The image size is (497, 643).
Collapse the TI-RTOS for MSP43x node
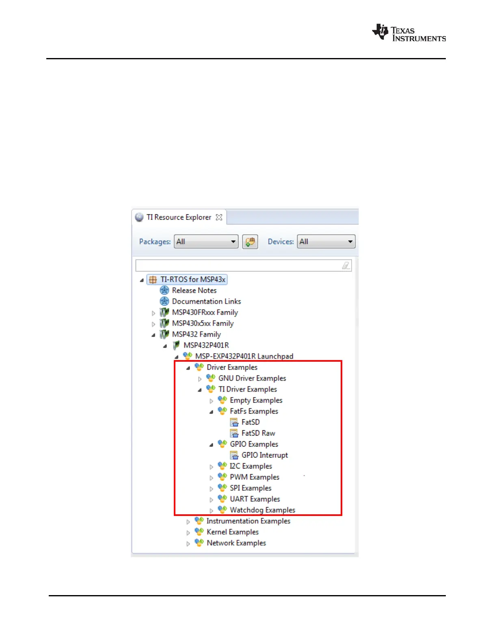[x=141, y=280]
